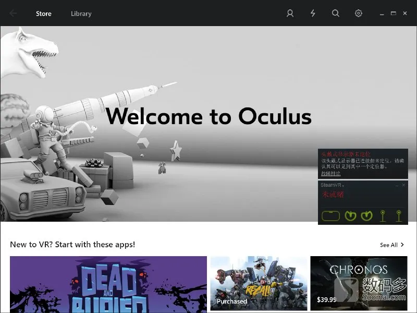Open the 故障排除 troubleshooting link
The width and height of the screenshot is (417, 313).
tap(330, 173)
